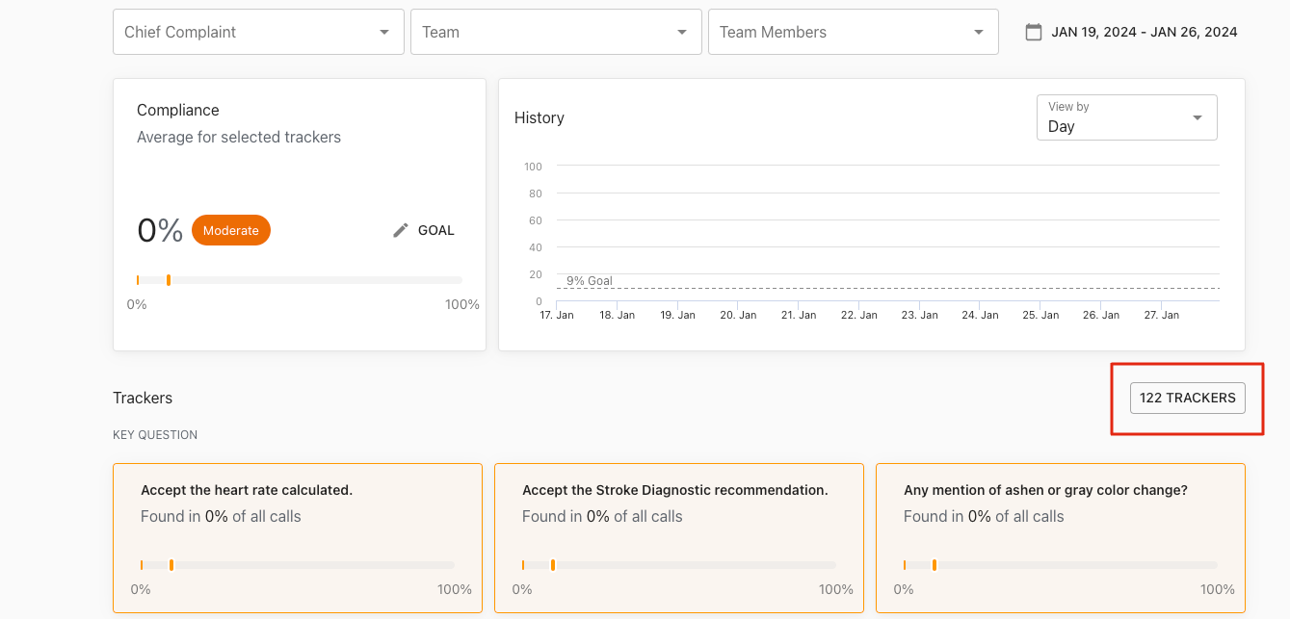The width and height of the screenshot is (1290, 619).
Task: Click the 22. Jan label on the History chart
Action: click(859, 315)
